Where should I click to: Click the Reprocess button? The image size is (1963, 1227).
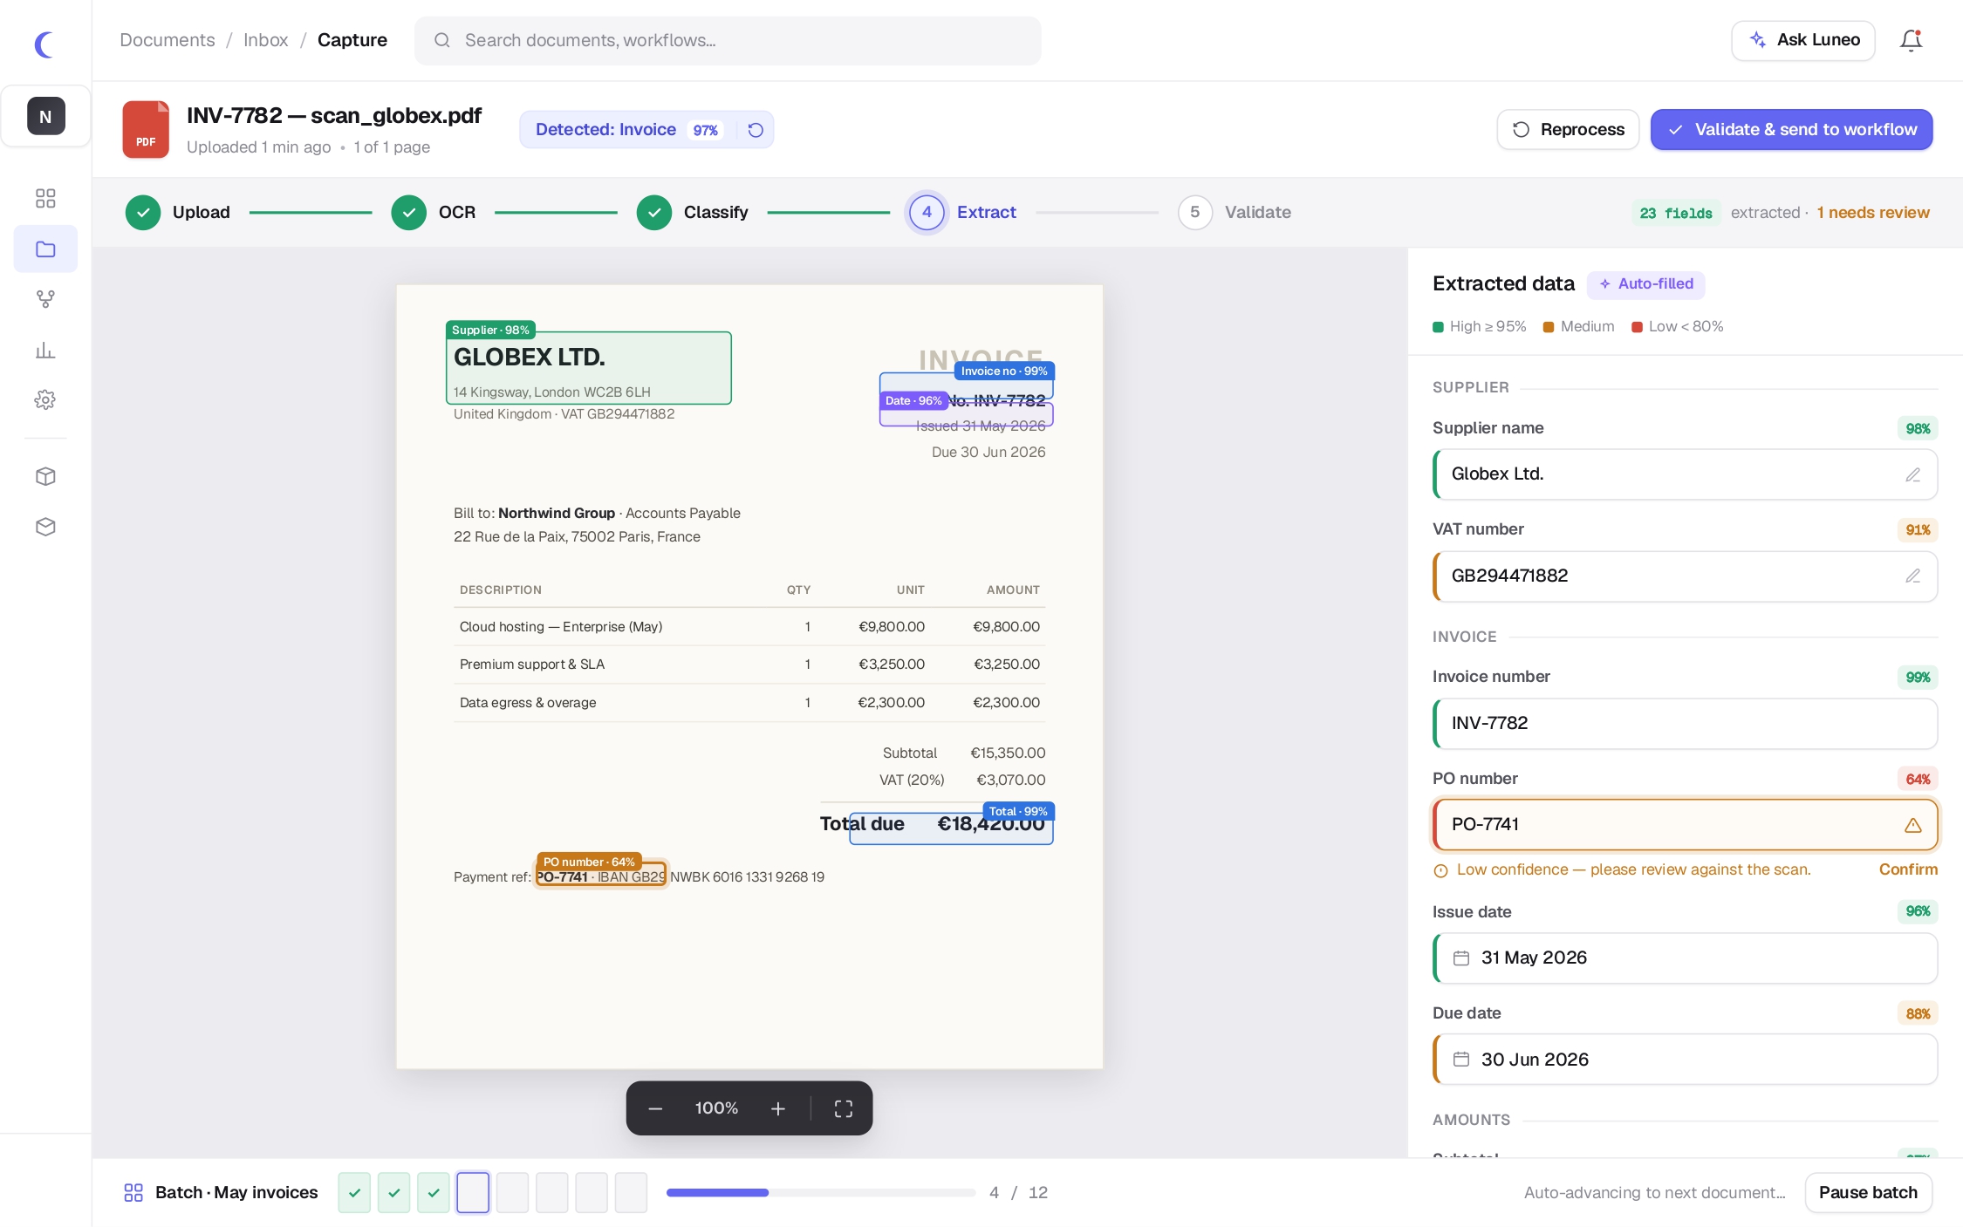coord(1568,130)
